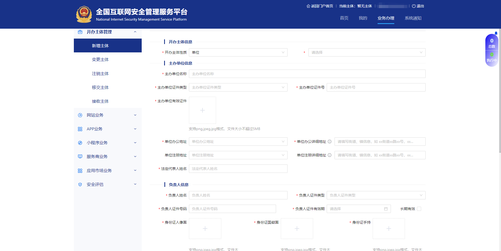Image resolution: width=501 pixels, height=251 pixels.
Task: Select 新增主体 in the sidebar
Action: tap(100, 46)
